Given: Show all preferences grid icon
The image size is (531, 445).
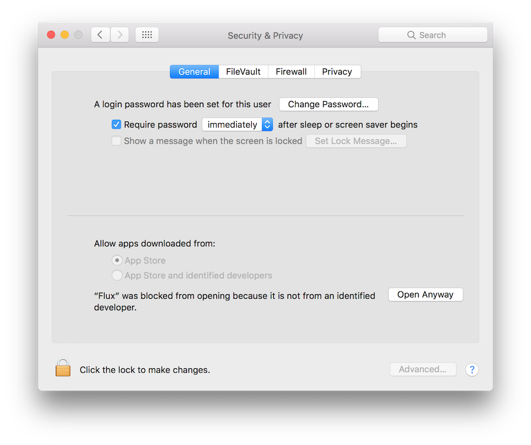Looking at the screenshot, I should click(147, 35).
